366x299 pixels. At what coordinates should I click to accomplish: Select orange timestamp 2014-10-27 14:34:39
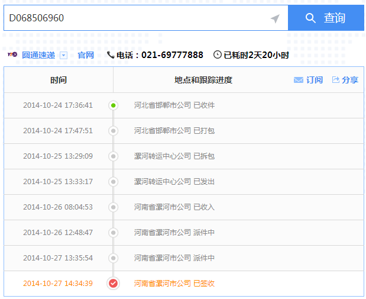58,284
